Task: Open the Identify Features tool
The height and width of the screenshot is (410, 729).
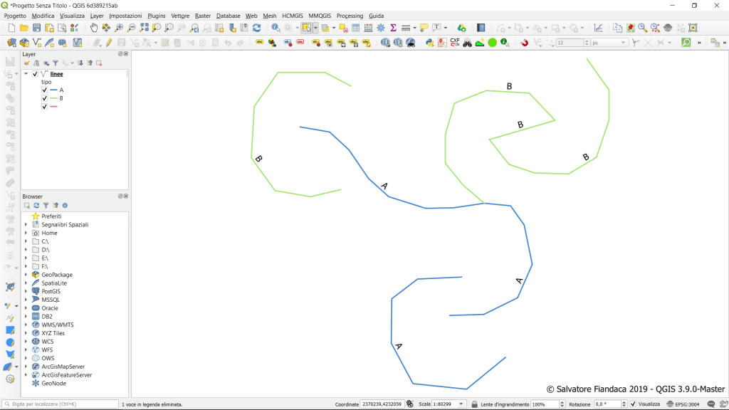Action: (276, 28)
